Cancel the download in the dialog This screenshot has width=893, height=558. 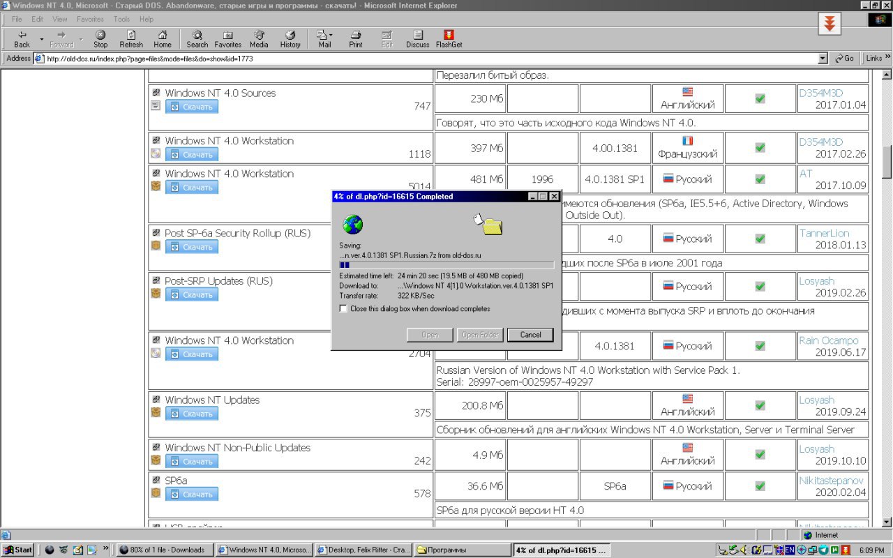530,335
